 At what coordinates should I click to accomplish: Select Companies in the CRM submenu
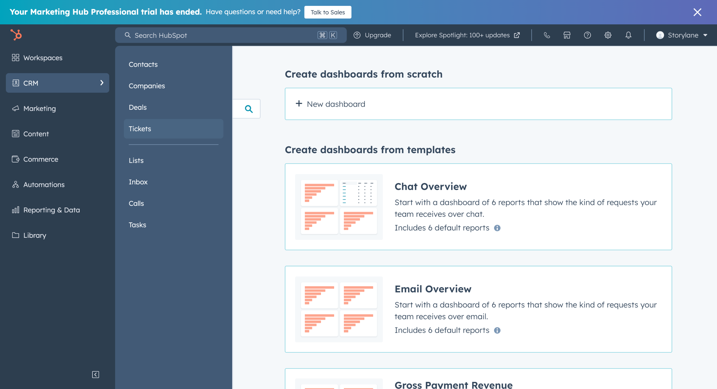tap(173, 86)
